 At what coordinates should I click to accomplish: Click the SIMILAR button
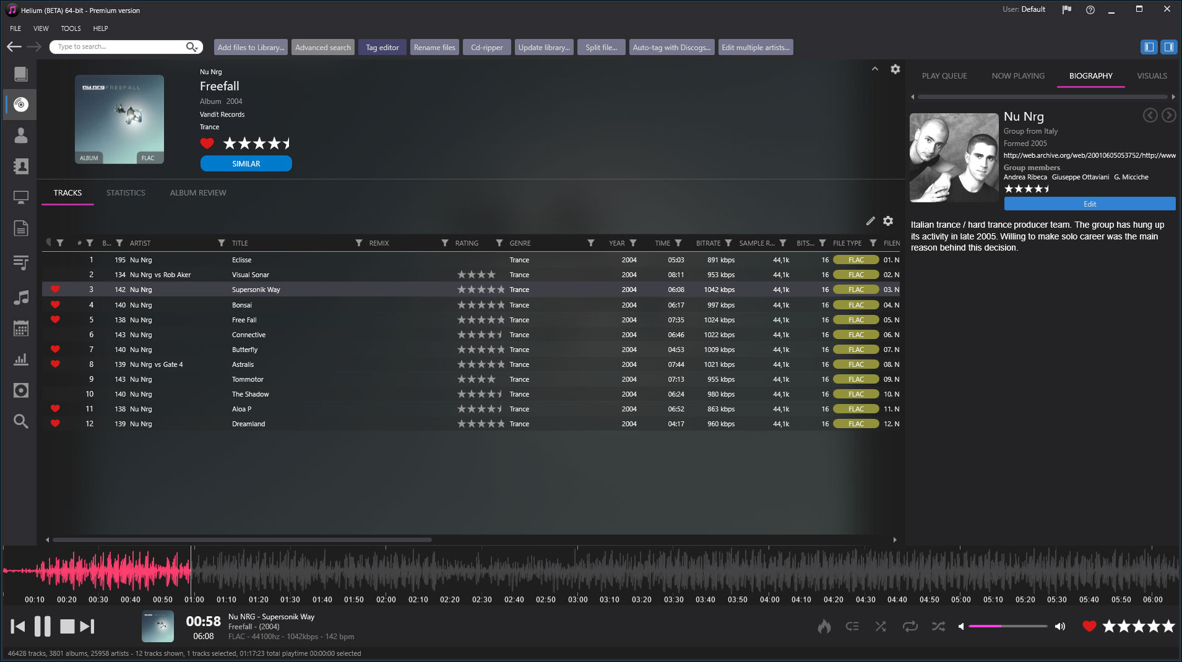click(x=246, y=164)
